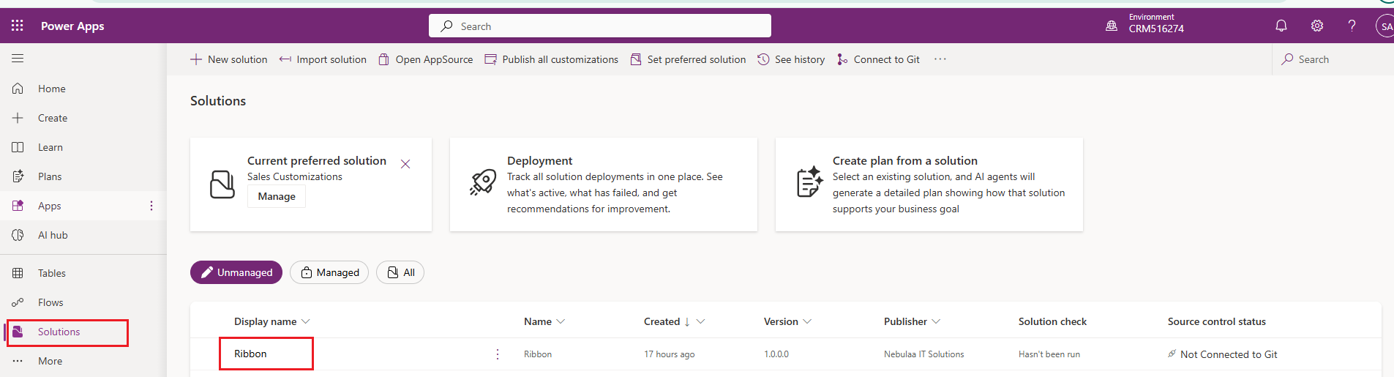Open the settings gear icon
Viewport: 1394px width, 377px height.
point(1317,26)
